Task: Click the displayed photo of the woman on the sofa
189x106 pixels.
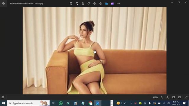Action: point(94,51)
